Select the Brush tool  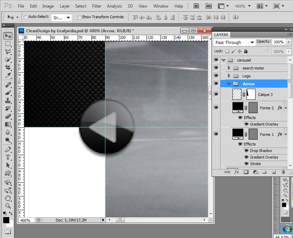[8, 93]
